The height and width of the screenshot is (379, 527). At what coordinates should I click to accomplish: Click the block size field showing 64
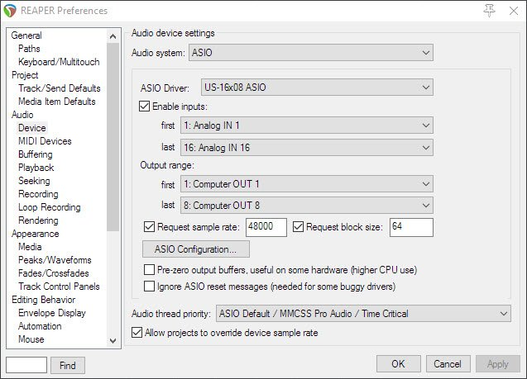pyautogui.click(x=411, y=227)
